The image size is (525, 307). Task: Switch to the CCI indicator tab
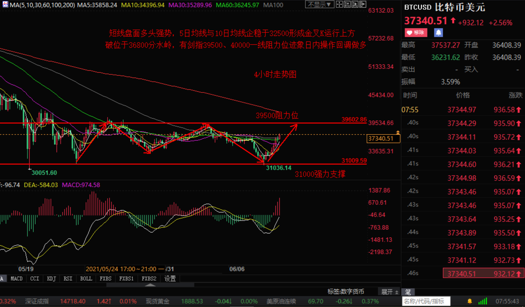click(35, 279)
